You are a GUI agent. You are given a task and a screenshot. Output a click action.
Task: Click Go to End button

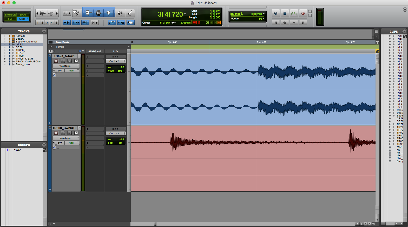pyautogui.click(x=303, y=23)
